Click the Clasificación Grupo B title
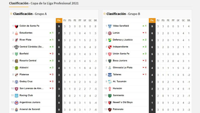This screenshot has width=200, height=113. [123, 14]
